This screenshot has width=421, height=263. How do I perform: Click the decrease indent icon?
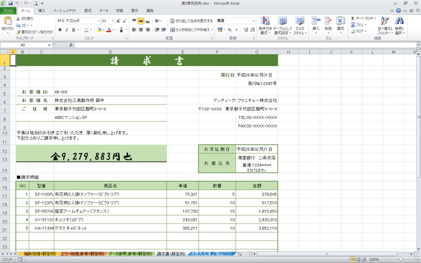click(x=157, y=30)
